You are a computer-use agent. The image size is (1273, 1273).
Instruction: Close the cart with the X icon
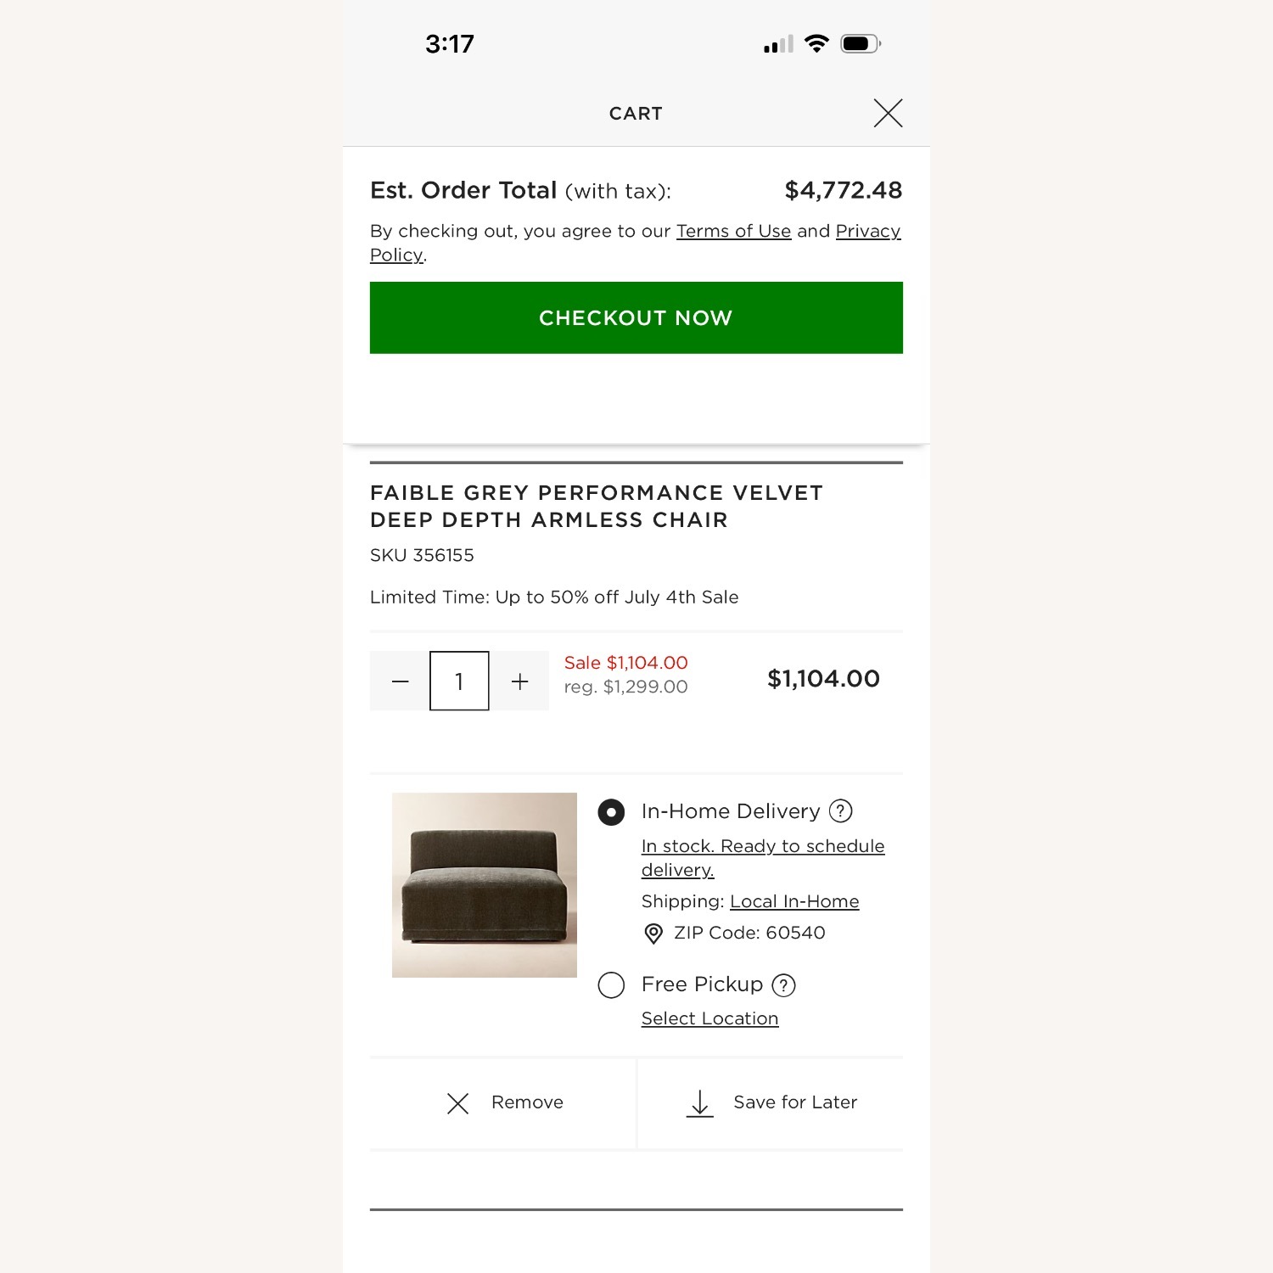[x=888, y=113]
